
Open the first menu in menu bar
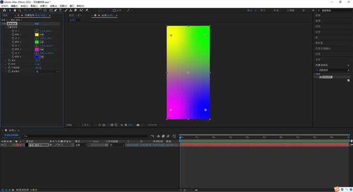tap(5, 6)
